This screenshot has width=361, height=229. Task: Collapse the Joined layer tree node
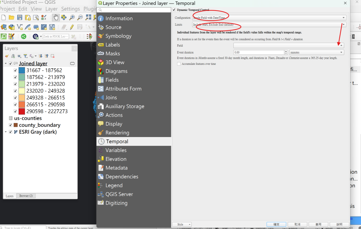pyautogui.click(x=6, y=63)
